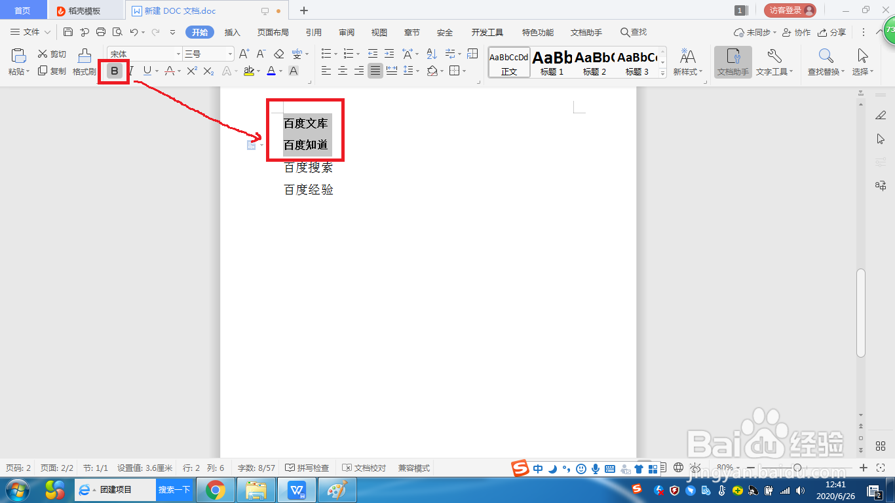This screenshot has width=895, height=503.
Task: Apply distributed alignment
Action: coord(392,71)
